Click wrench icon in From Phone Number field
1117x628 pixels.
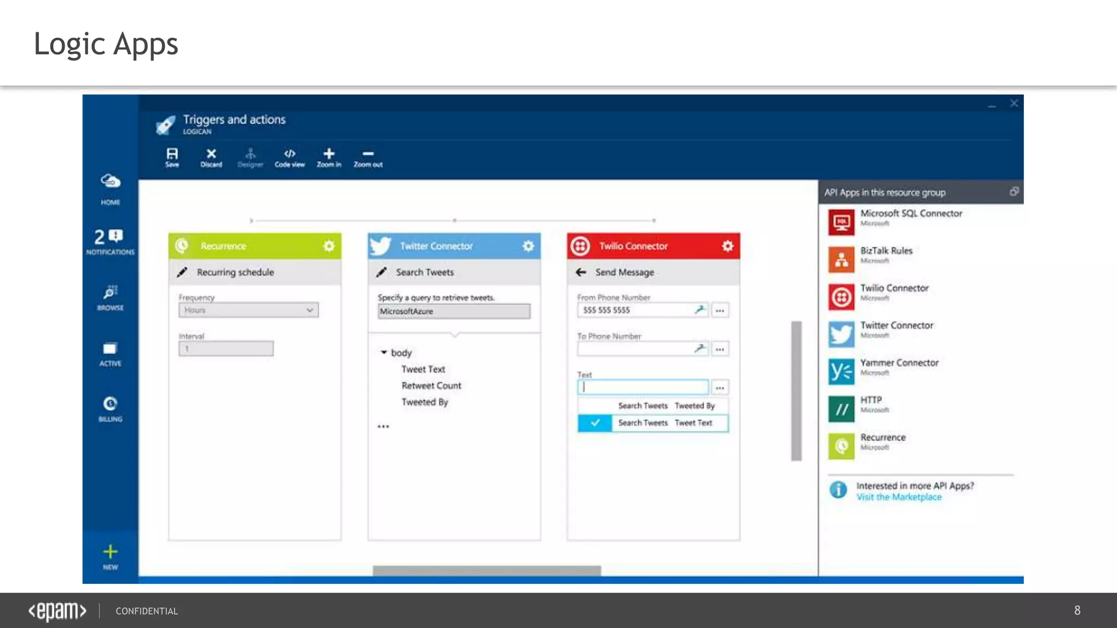[x=700, y=310]
